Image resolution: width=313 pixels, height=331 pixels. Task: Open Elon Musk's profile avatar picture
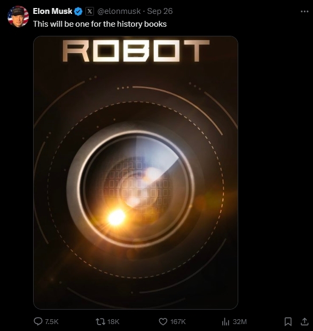[x=18, y=17]
